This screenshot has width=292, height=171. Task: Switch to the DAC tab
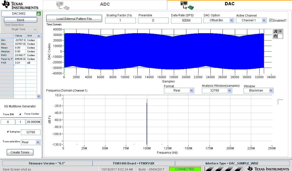[229, 5]
